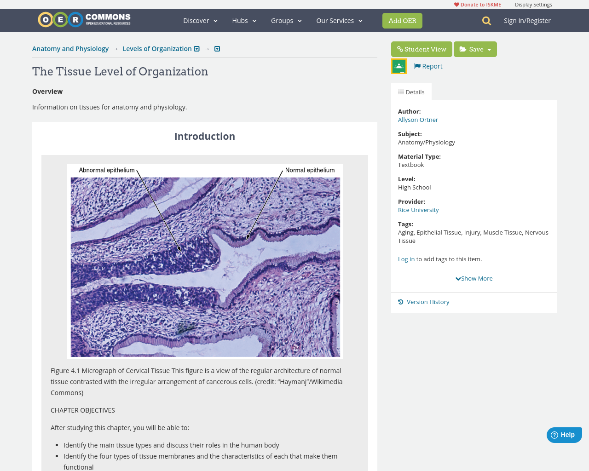Click the Google Classroom share icon
Image resolution: width=589 pixels, height=471 pixels.
(399, 66)
